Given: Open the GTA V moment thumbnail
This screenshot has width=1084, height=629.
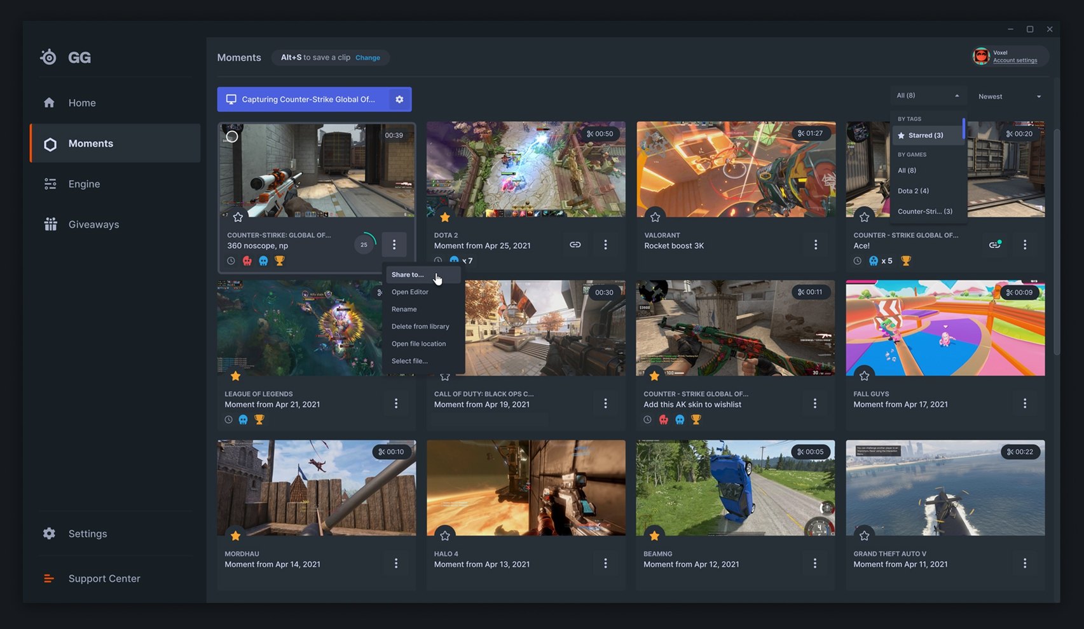Looking at the screenshot, I should 945,487.
